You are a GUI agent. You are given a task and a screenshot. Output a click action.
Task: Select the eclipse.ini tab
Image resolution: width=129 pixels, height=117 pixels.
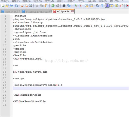[x=63, y=11]
